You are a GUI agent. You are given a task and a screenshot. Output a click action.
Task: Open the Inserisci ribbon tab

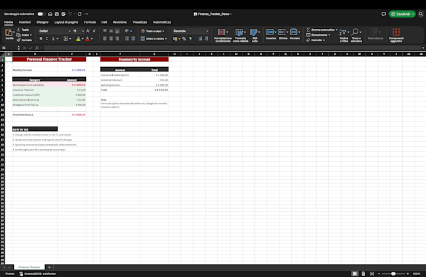(24, 23)
